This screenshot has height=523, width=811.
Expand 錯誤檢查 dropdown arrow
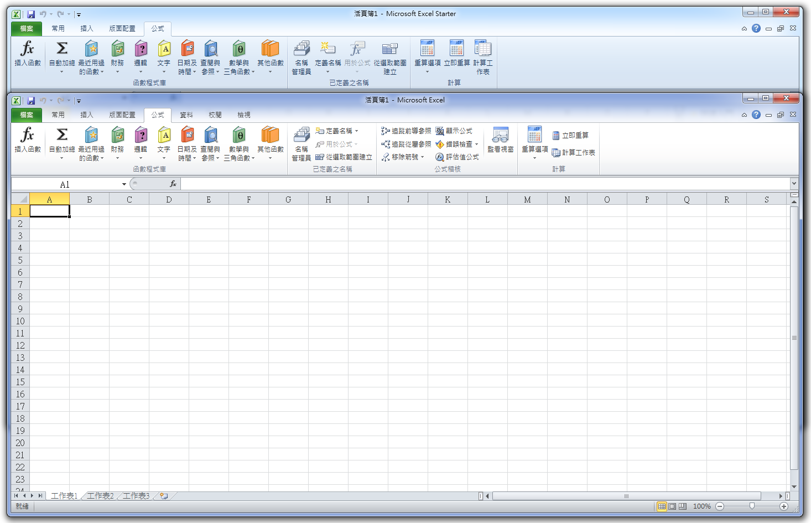[476, 144]
